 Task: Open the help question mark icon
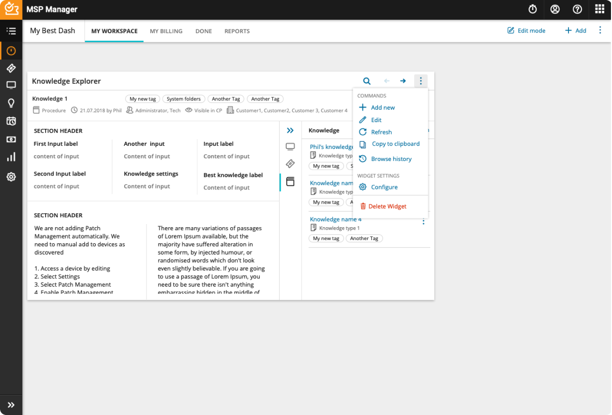[577, 9]
